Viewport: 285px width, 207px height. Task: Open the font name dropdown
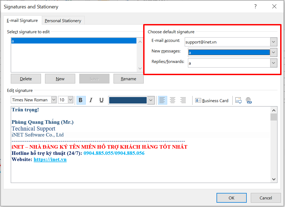coord(54,100)
